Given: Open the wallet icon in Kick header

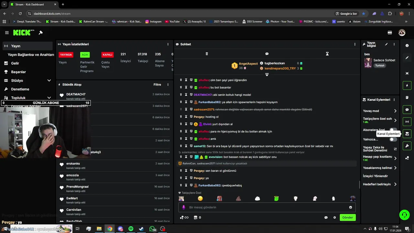Looking at the screenshot, I should (x=390, y=33).
